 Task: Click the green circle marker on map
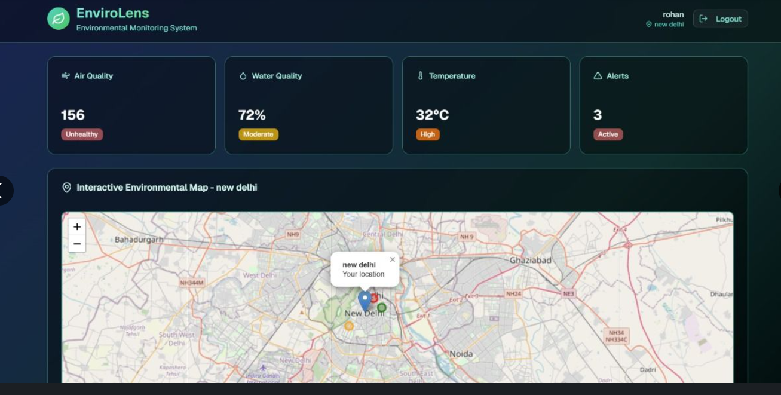click(382, 308)
